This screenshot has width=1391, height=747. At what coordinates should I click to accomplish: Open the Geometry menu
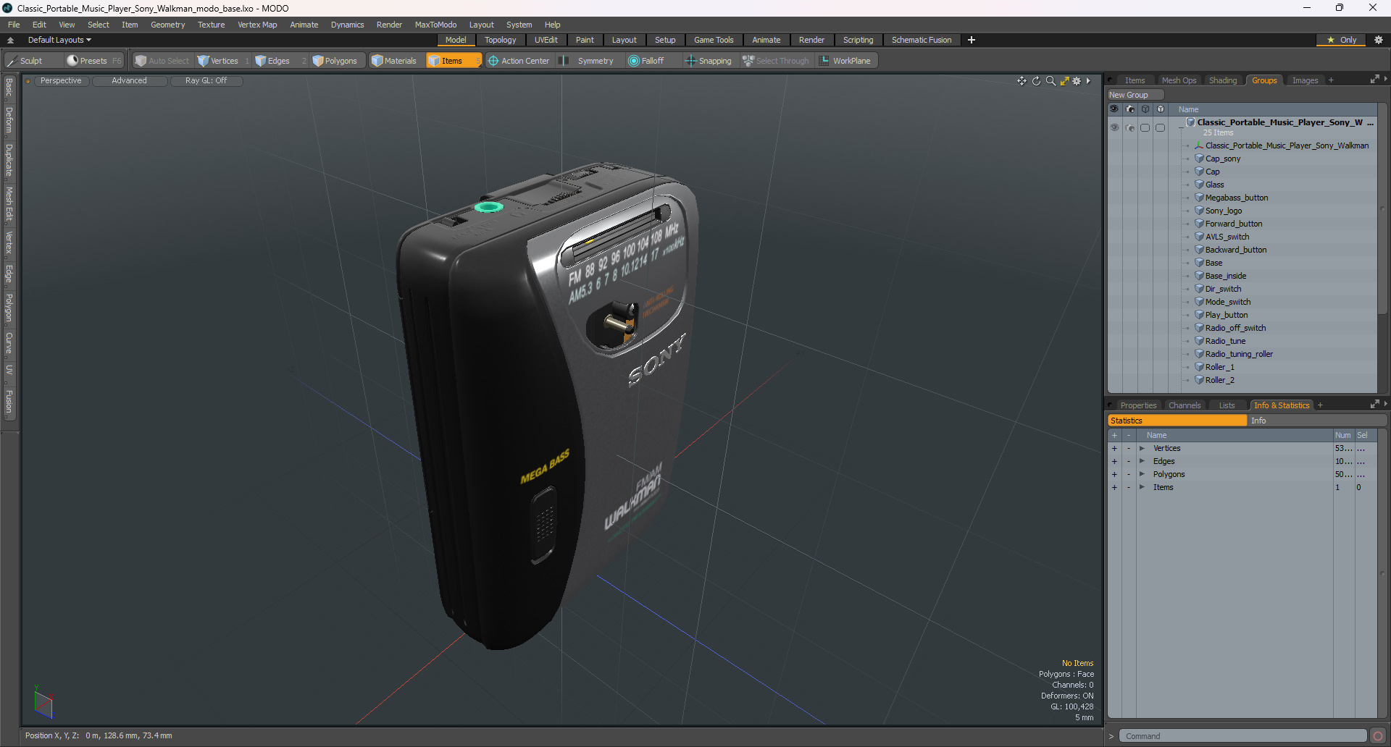coord(167,25)
